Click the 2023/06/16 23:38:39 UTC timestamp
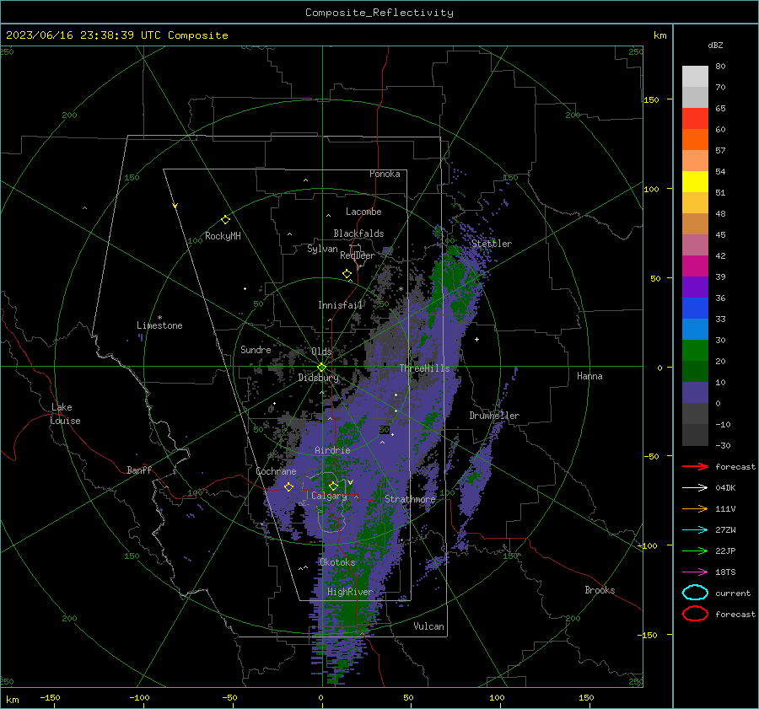759x709 pixels. click(x=117, y=35)
